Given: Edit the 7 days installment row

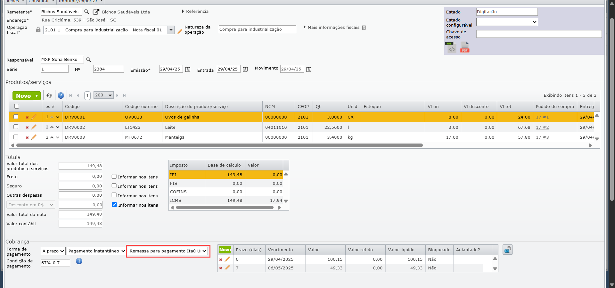Looking at the screenshot, I should 227,268.
